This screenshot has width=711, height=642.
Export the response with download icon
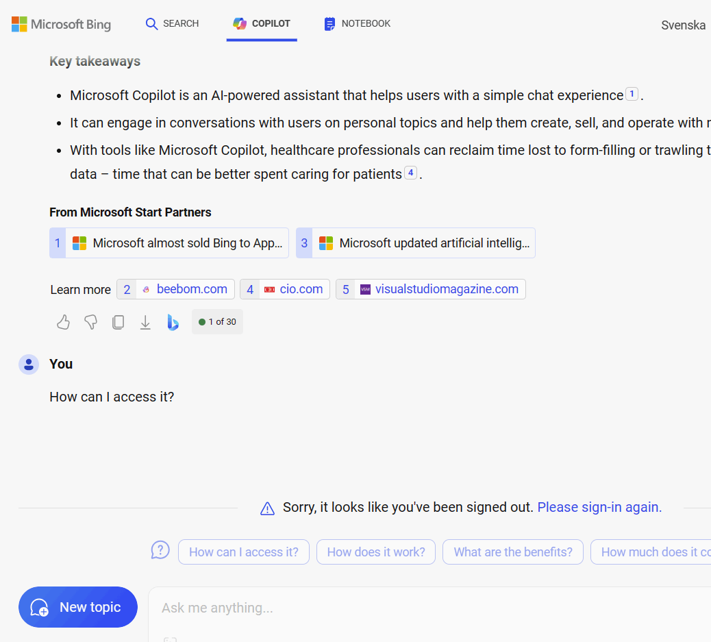145,322
